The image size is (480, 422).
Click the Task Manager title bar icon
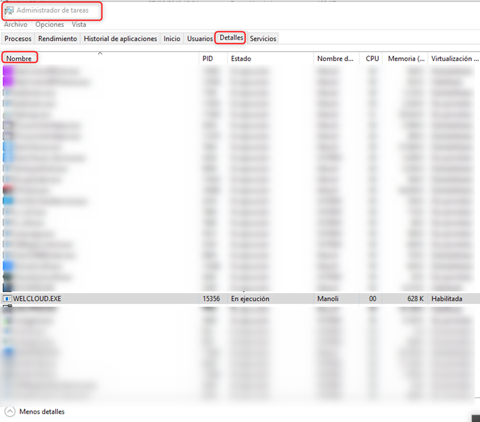[x=9, y=11]
